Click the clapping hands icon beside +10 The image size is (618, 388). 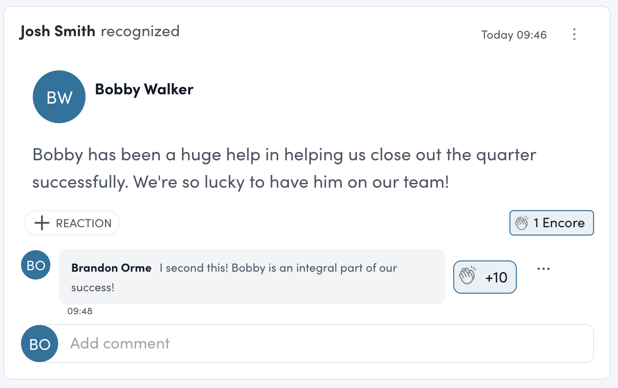click(x=467, y=277)
